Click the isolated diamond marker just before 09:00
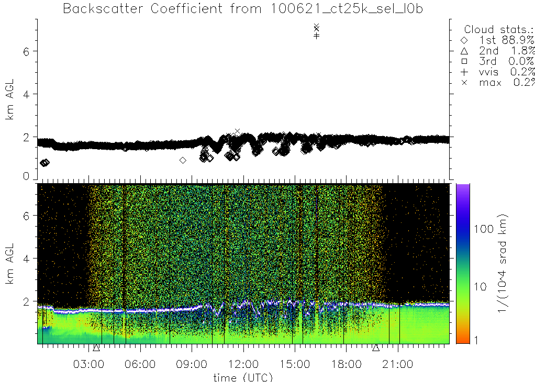535x382 pixels. coord(183,160)
